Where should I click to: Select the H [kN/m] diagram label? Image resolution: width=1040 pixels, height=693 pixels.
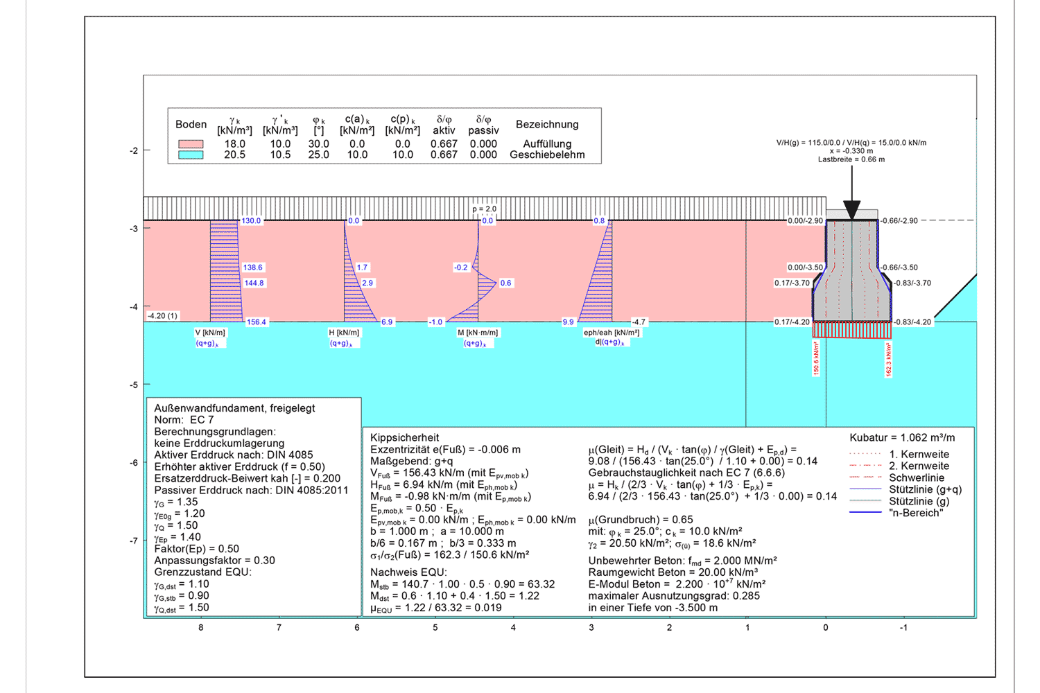tap(344, 333)
